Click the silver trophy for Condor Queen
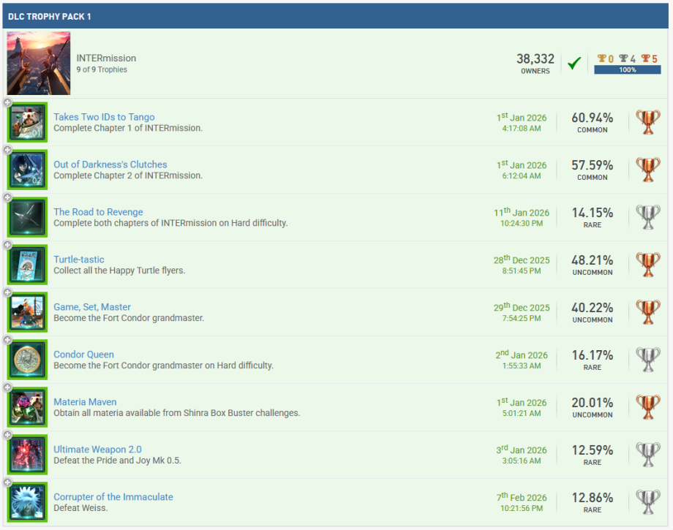The width and height of the screenshot is (673, 530). (647, 360)
